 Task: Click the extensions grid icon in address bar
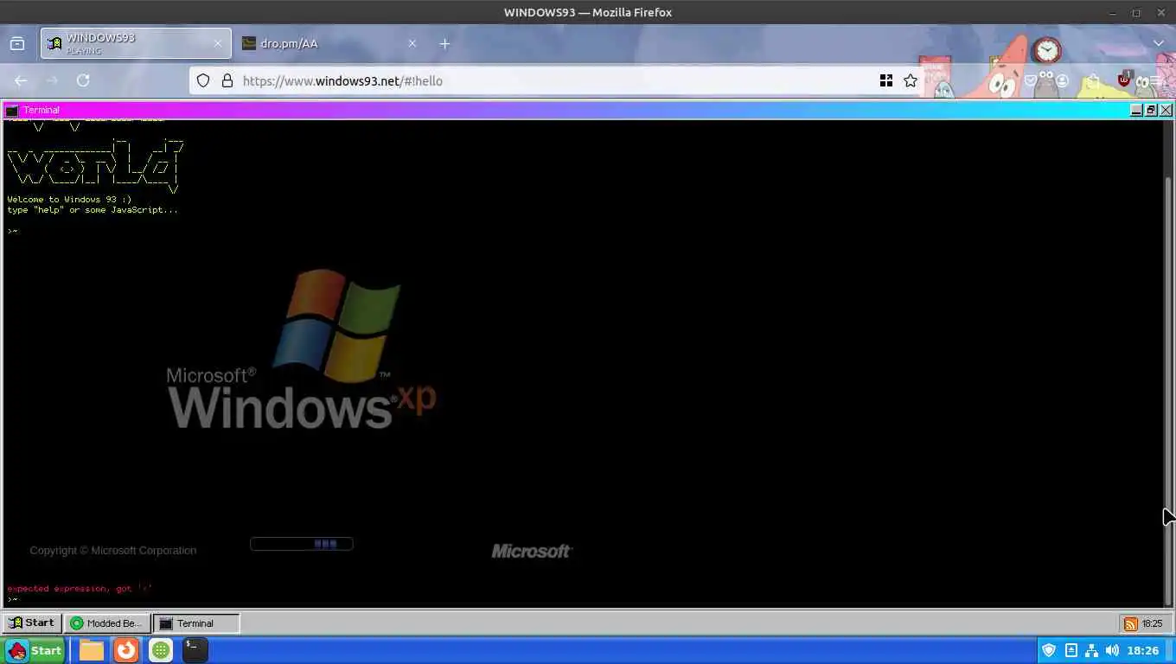(886, 80)
